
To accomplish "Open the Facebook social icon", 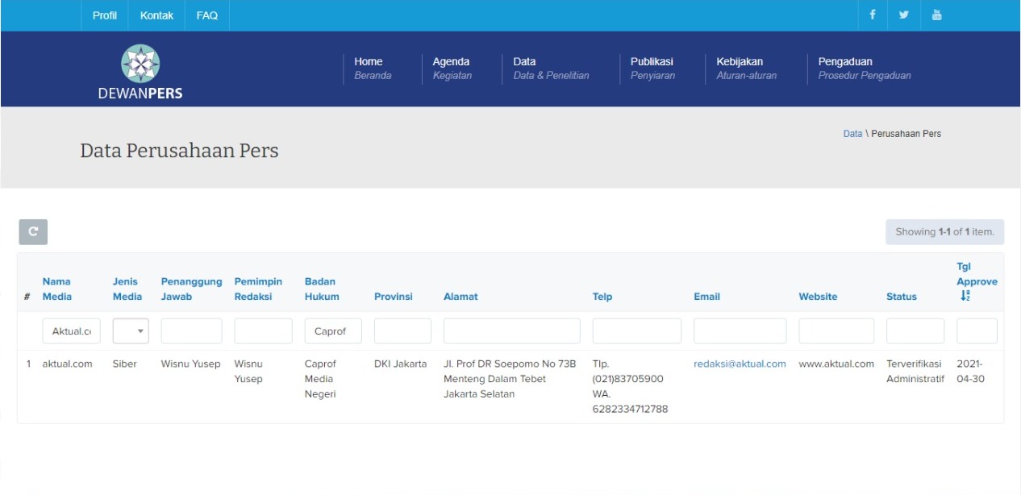I will pos(873,15).
